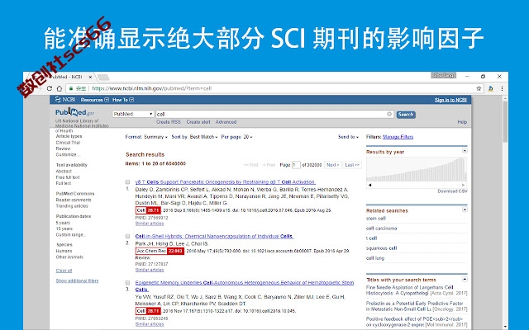Select the cell carcinoma related search
Image resolution: width=529 pixels, height=330 pixels.
point(382,228)
